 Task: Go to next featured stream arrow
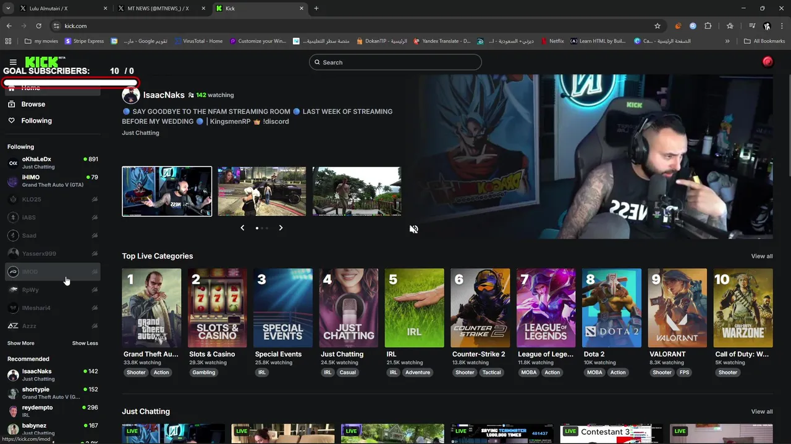click(281, 228)
